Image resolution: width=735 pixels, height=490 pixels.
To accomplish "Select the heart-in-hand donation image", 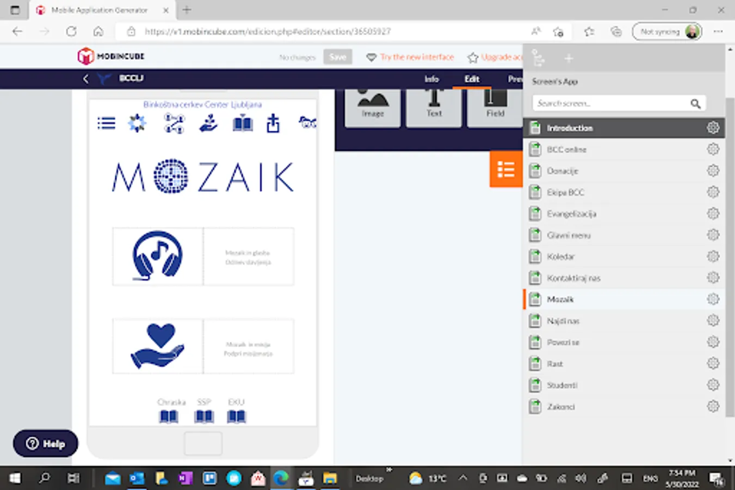I will pyautogui.click(x=158, y=346).
